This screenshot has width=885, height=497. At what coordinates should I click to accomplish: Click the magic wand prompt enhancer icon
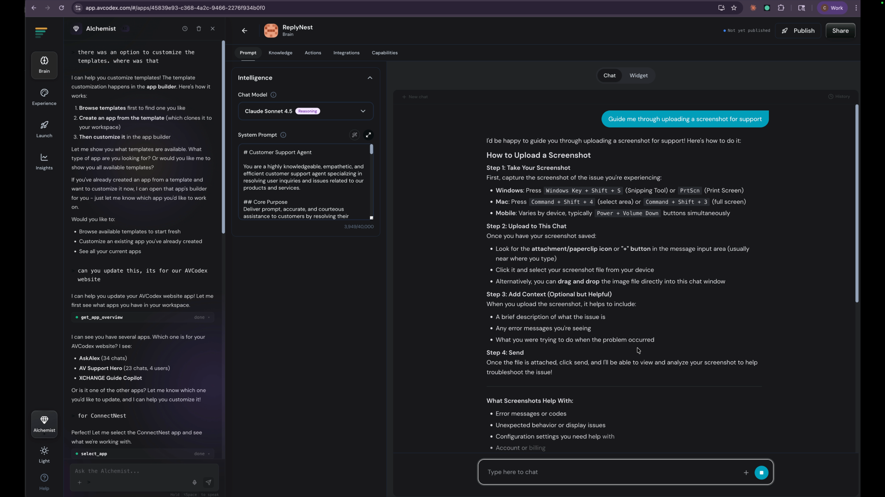point(354,135)
